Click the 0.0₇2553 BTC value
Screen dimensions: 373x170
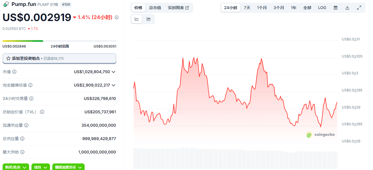[14, 29]
